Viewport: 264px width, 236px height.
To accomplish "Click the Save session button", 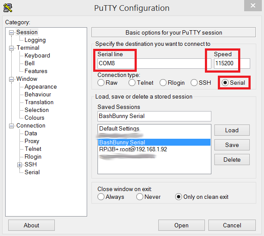I will click(x=232, y=145).
